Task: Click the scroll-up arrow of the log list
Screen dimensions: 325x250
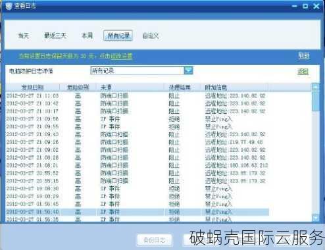Action: [x=316, y=87]
